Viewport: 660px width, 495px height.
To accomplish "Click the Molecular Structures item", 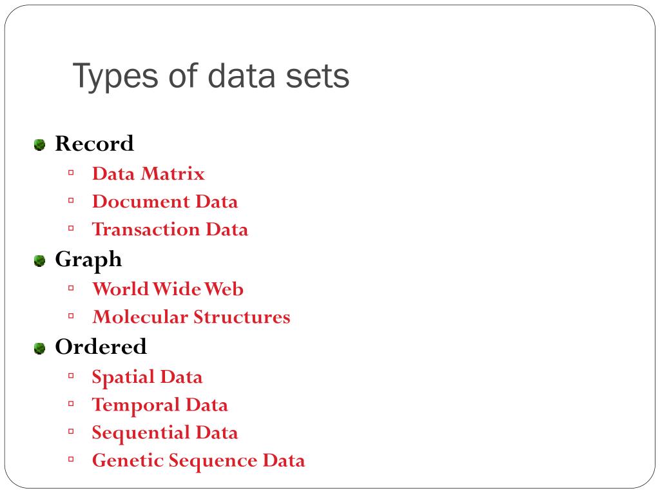I will coord(191,317).
